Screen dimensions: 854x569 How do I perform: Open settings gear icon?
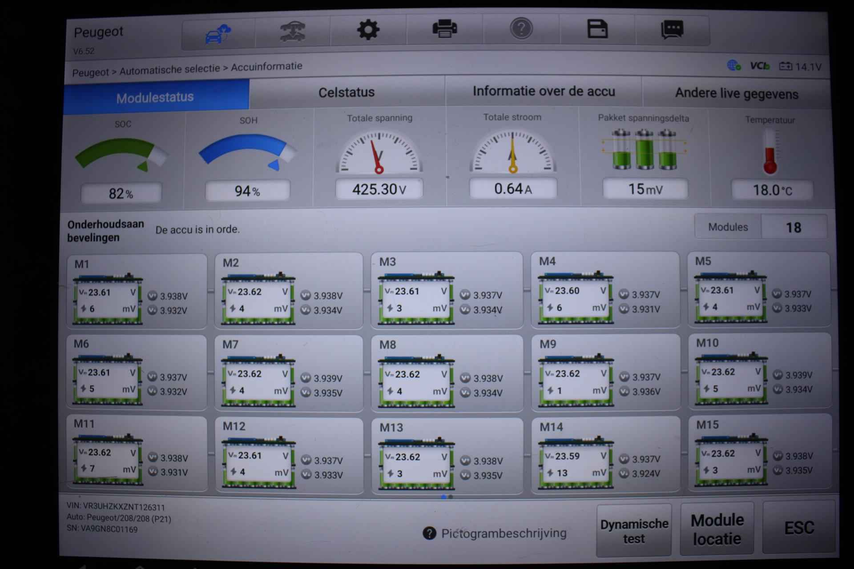click(368, 30)
